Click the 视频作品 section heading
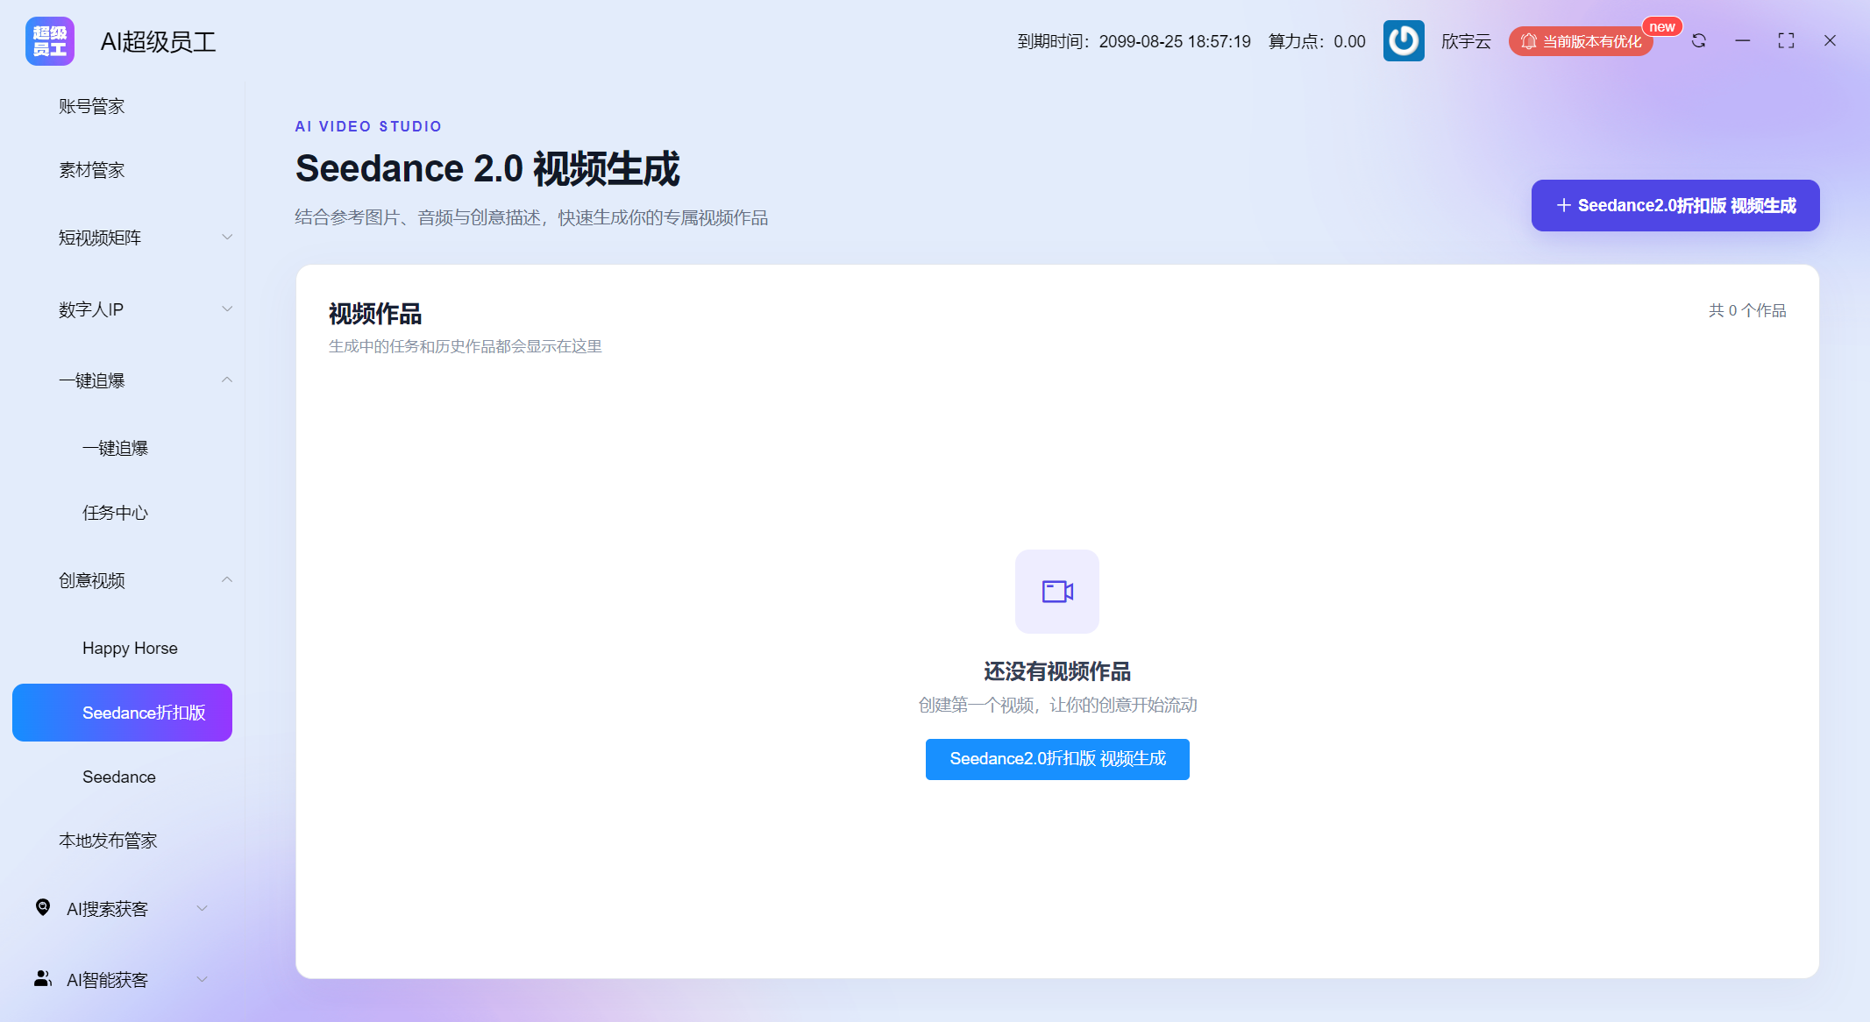 [375, 314]
